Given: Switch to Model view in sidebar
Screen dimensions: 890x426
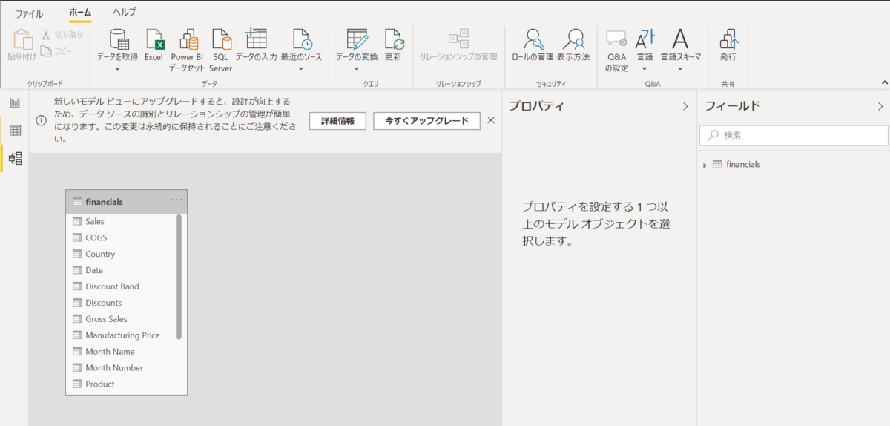Looking at the screenshot, I should pos(15,158).
